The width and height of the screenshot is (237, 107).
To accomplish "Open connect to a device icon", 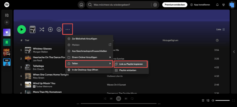I will coord(208,100).
